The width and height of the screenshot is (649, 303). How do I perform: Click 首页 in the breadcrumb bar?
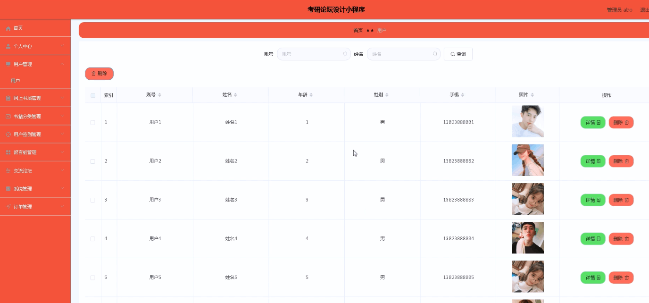[x=358, y=30]
